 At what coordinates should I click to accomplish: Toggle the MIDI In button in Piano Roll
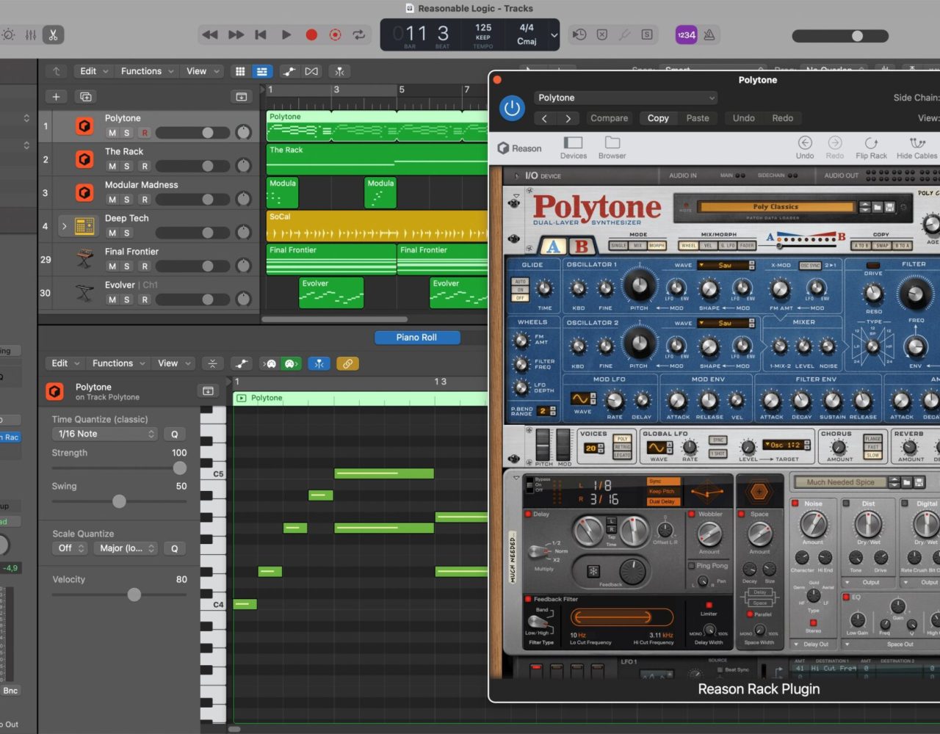tap(271, 363)
